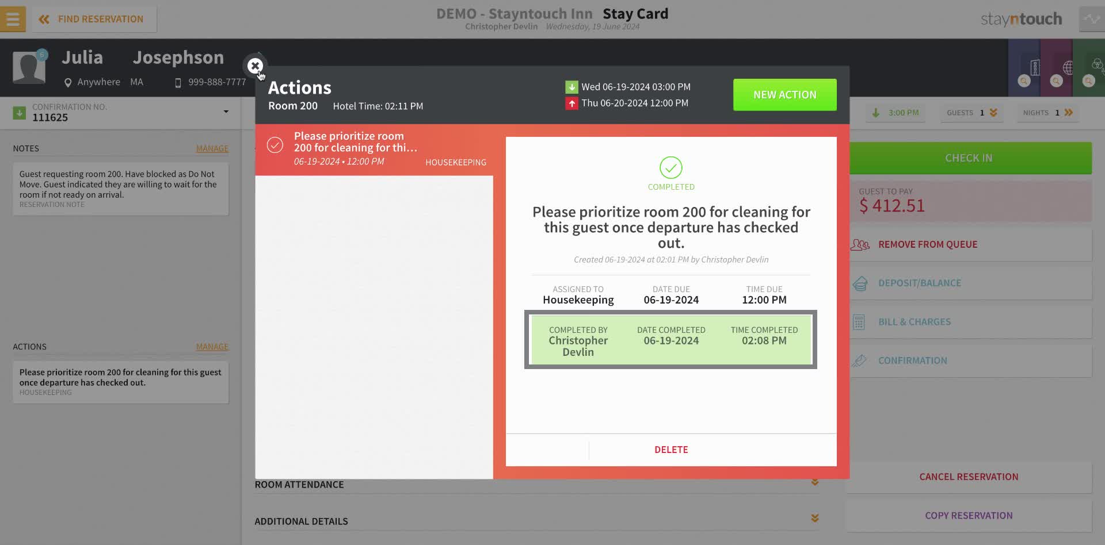Image resolution: width=1105 pixels, height=545 pixels.
Task: Open Confirmation option
Action: point(969,360)
